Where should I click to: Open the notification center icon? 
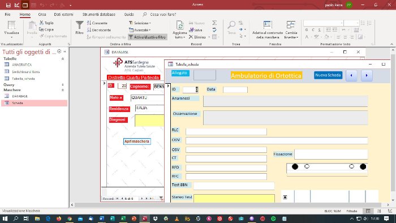point(386,218)
